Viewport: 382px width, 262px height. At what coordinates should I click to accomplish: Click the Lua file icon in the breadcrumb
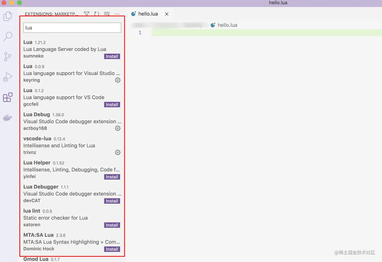213,25
